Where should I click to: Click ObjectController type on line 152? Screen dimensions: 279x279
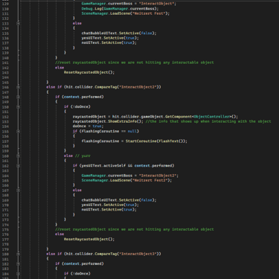[212, 117]
